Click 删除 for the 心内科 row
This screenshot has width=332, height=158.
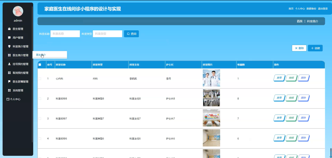(303, 78)
